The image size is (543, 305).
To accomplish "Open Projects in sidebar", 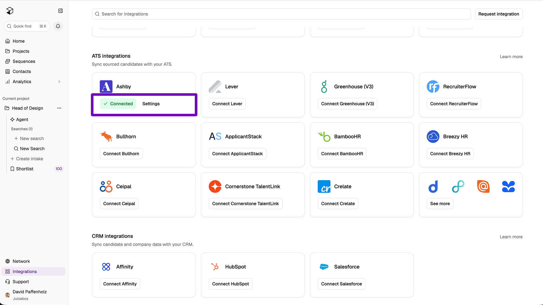I will point(34,51).
